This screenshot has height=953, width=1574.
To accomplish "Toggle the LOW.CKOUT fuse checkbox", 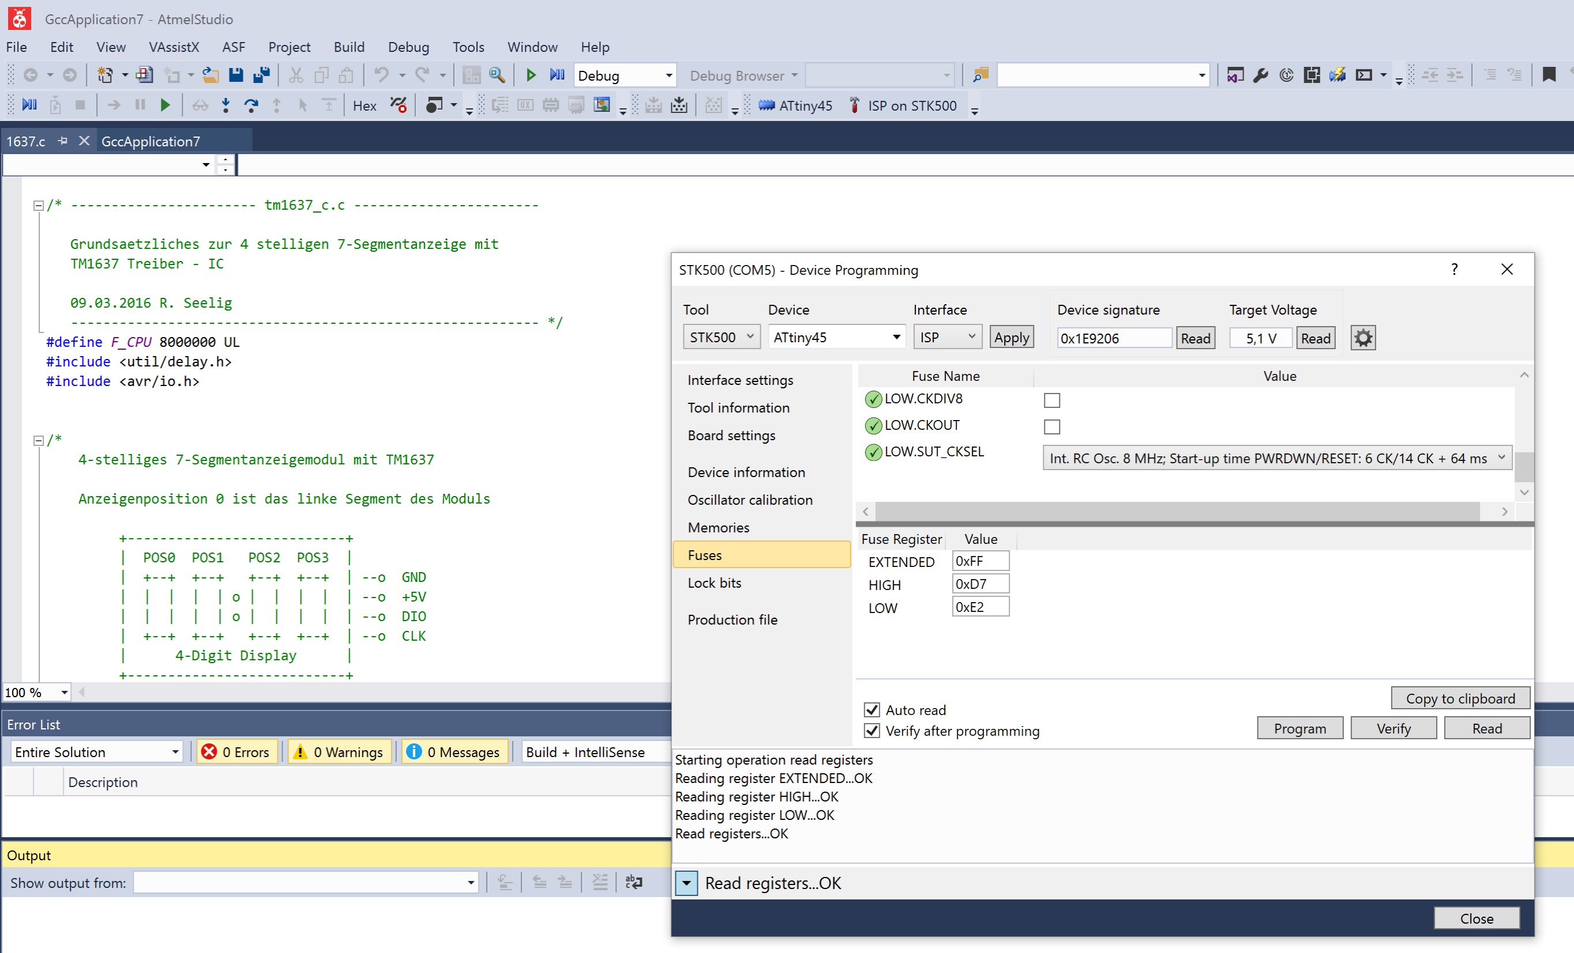I will 1051,426.
